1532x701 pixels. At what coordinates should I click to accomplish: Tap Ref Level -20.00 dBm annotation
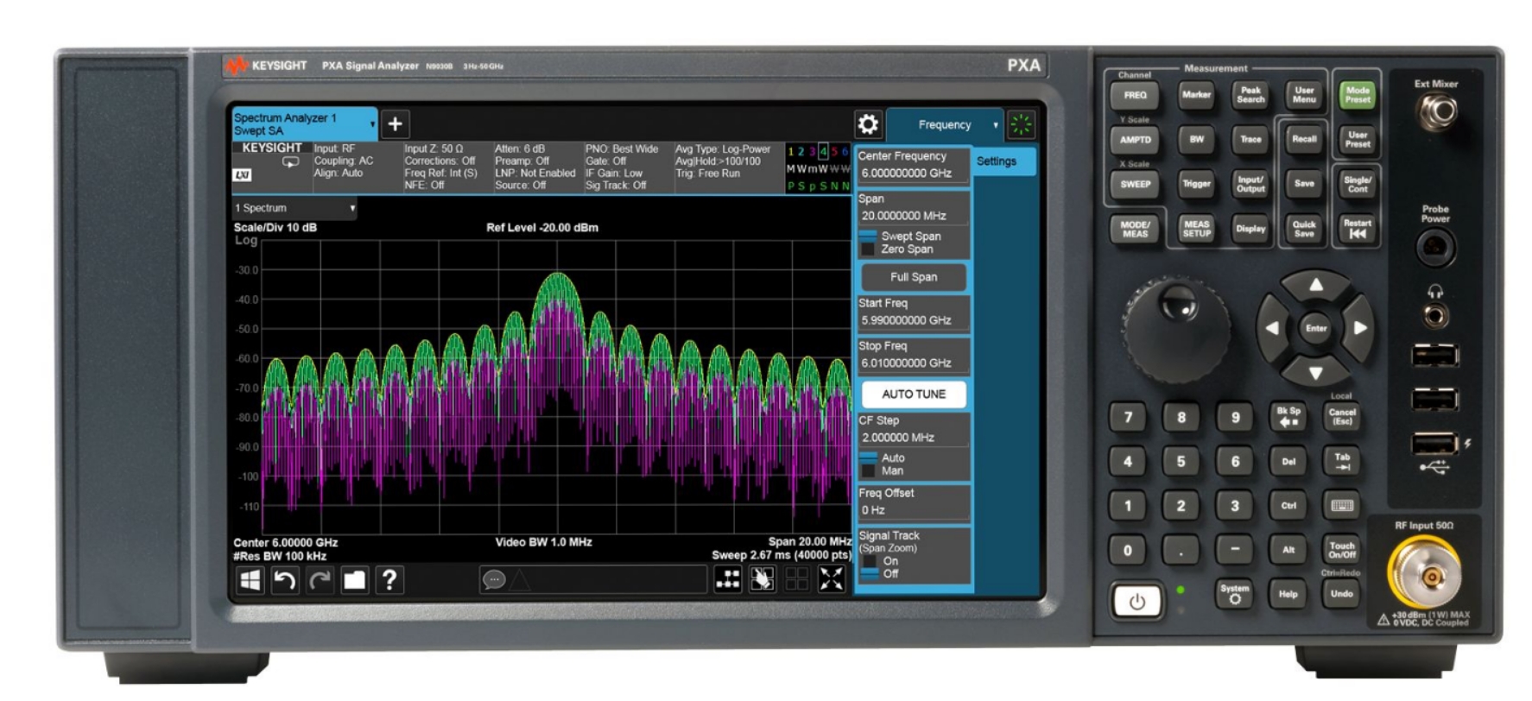click(x=542, y=228)
